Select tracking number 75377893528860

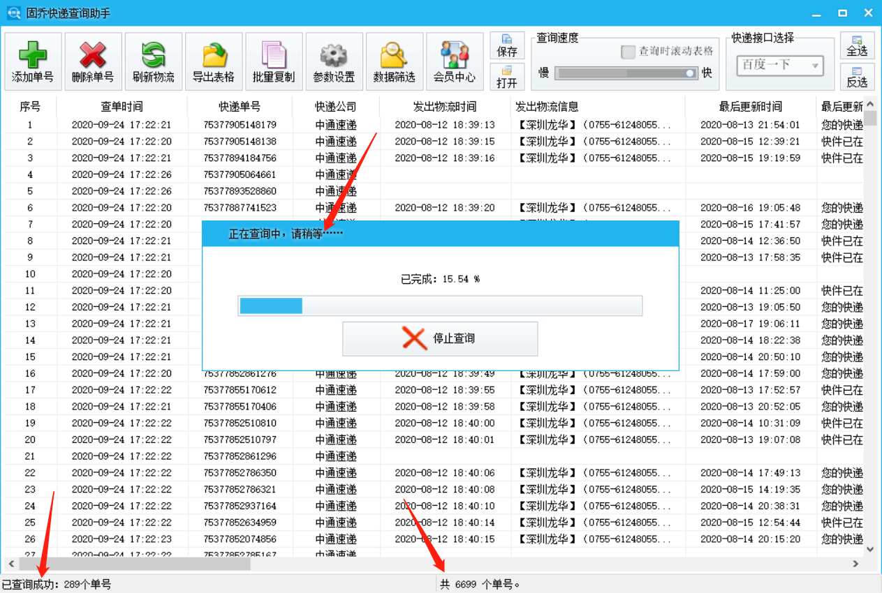[240, 191]
